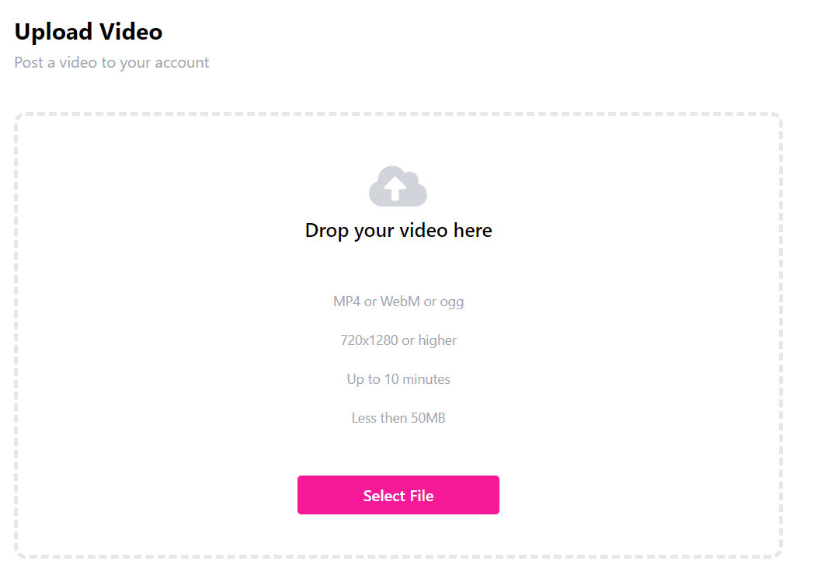814x575 pixels.
Task: Click the white up arrow inside the cloud
Action: 395,188
